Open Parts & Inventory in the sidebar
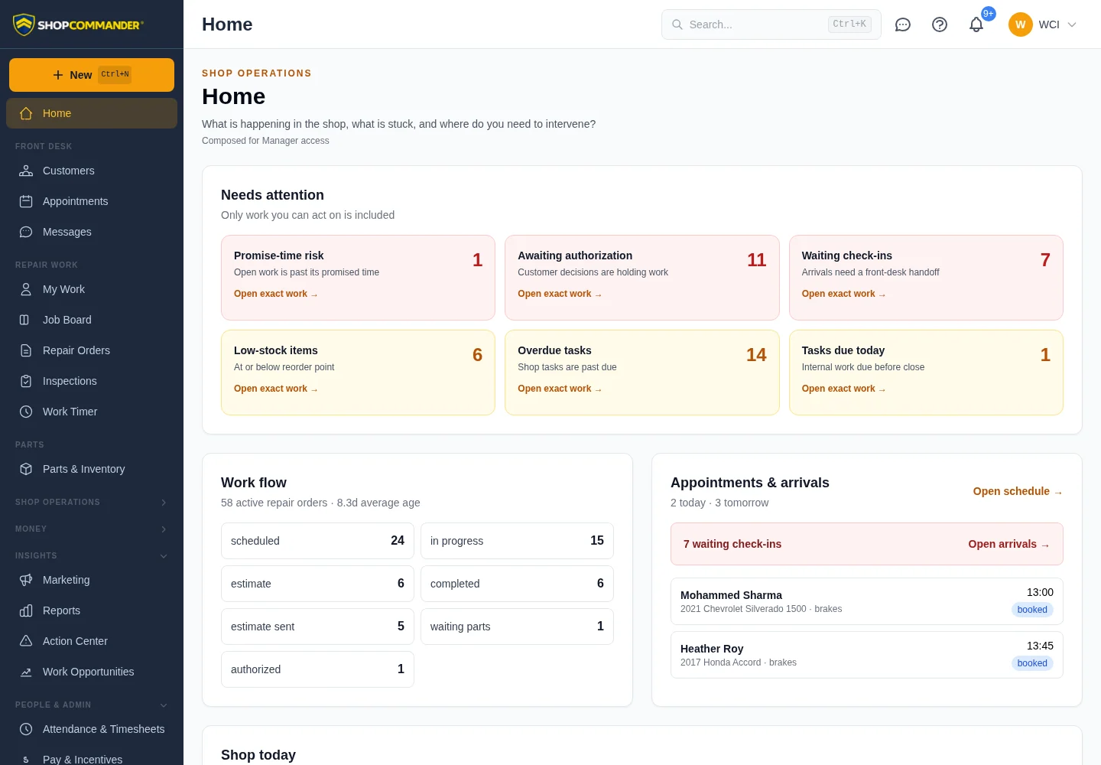This screenshot has width=1101, height=765. (92, 469)
